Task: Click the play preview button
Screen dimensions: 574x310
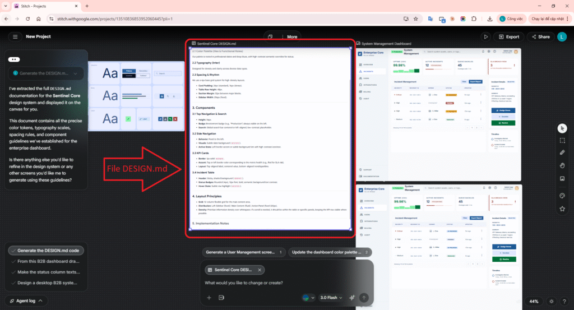Action: (x=485, y=36)
